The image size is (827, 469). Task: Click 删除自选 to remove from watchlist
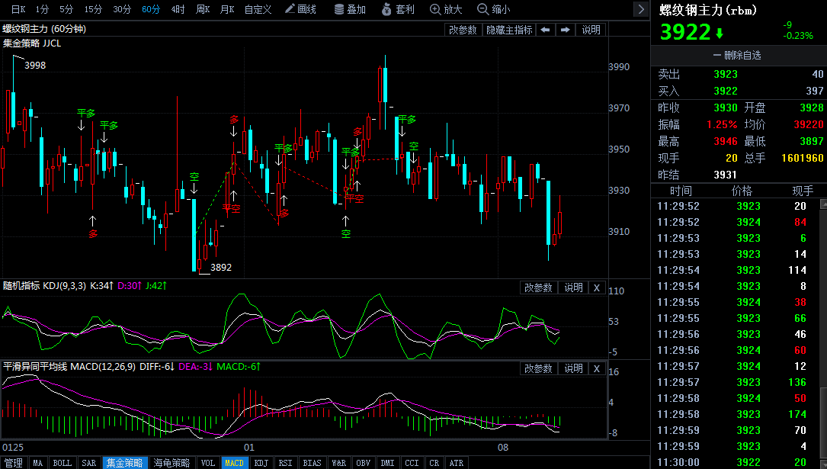[x=737, y=55]
